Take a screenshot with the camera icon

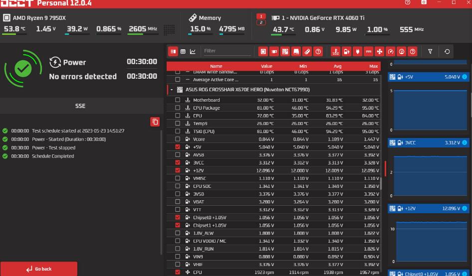(424, 2)
